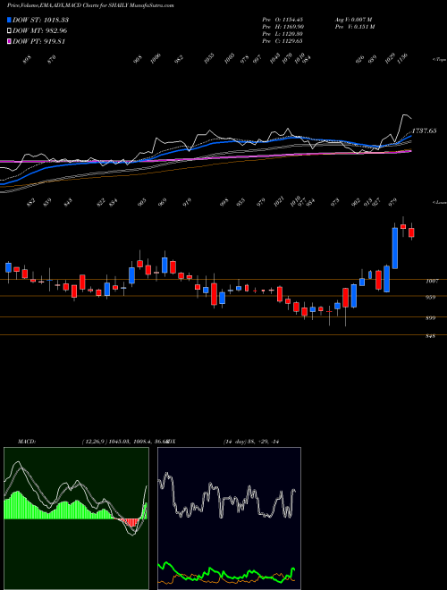This screenshot has height=590, width=447.
Task: Click the top value 1156 label
Action: click(x=402, y=59)
